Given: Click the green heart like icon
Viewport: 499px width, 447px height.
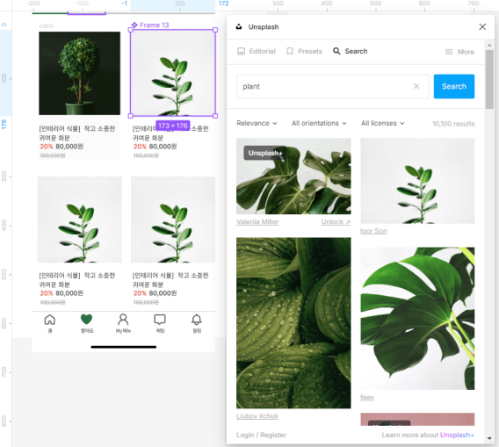Looking at the screenshot, I should [x=86, y=319].
